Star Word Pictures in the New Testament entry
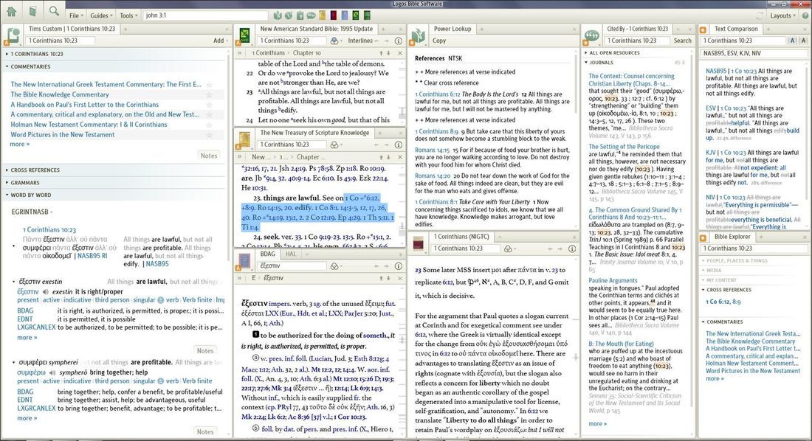The image size is (812, 441). (x=209, y=134)
